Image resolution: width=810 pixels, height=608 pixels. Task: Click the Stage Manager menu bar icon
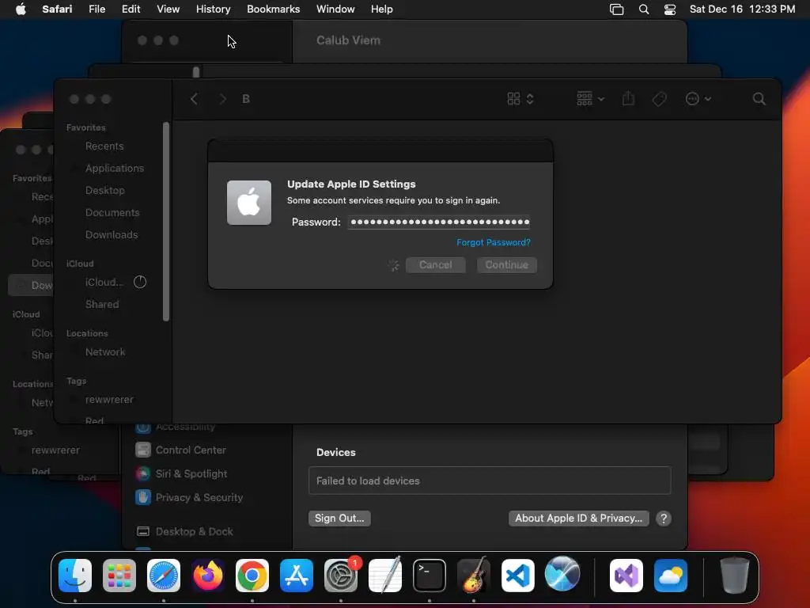coord(616,9)
